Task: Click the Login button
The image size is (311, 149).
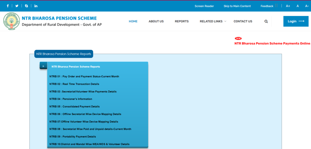Action: [x=296, y=21]
